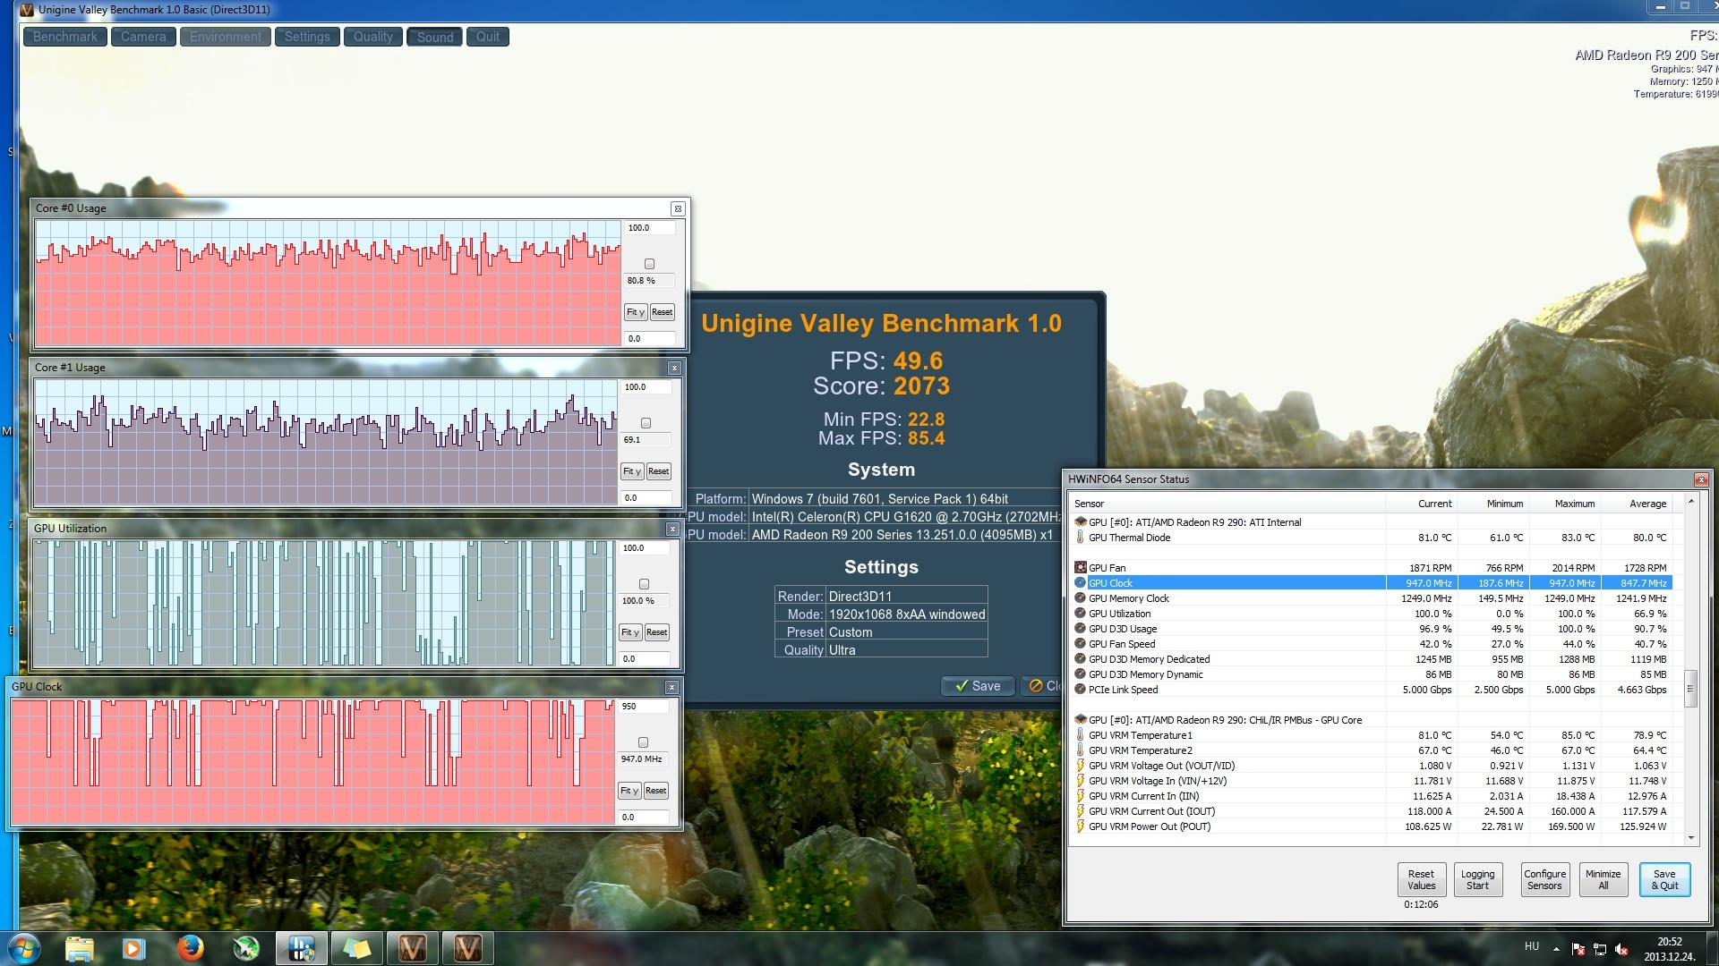Screen dimensions: 1719x966
Task: Toggle the checkbox in Core #0 Usage graph
Action: point(649,264)
